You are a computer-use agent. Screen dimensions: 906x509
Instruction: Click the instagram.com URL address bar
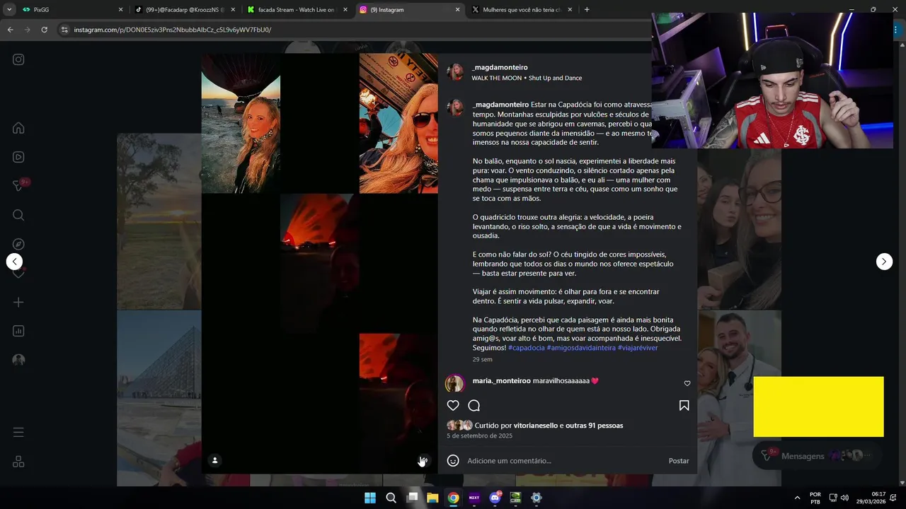[x=354, y=30]
